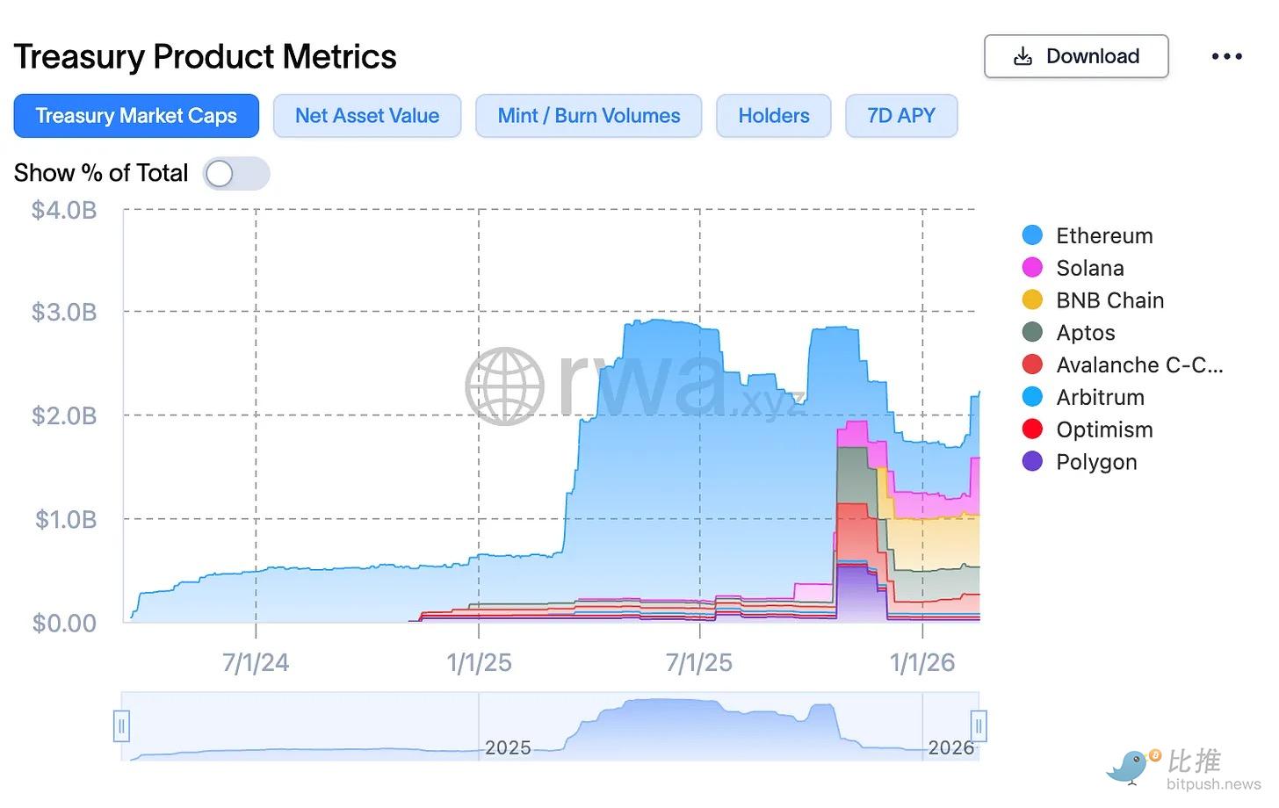Open the Mint / Burn Volumes tab
The image size is (1279, 808).
click(589, 116)
